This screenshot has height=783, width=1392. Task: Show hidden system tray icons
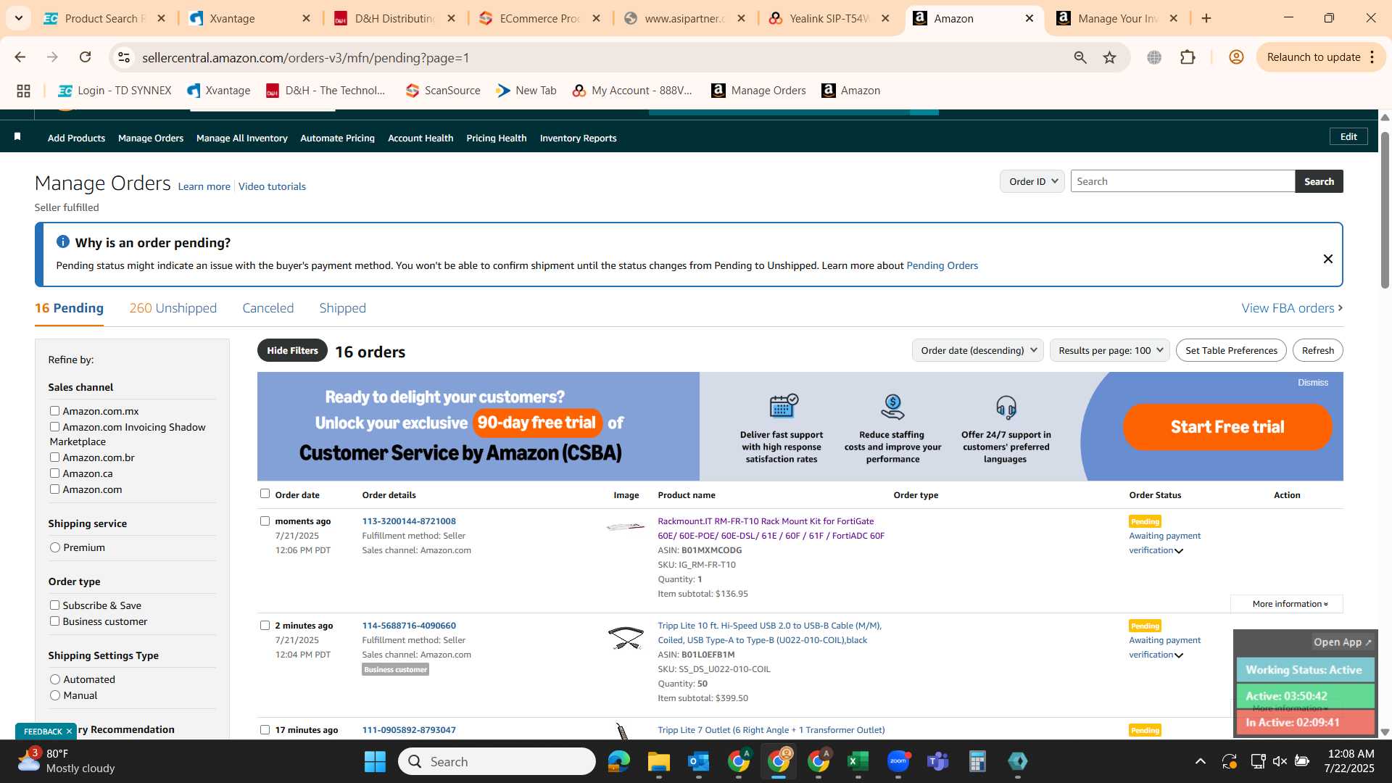pos(1201,761)
